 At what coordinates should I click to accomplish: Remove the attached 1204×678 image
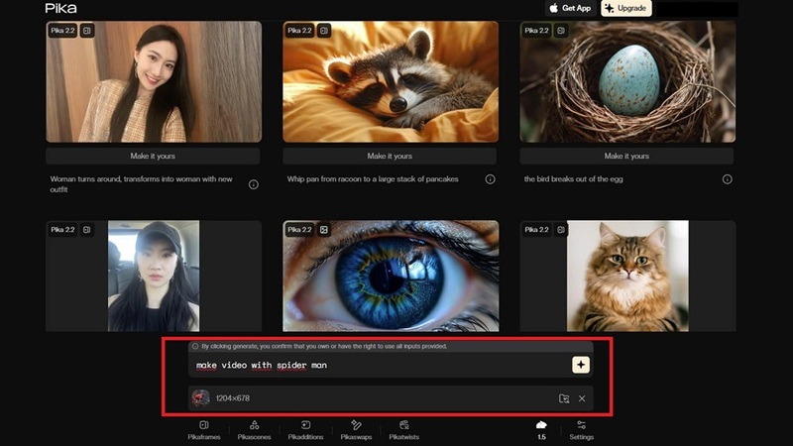(x=582, y=398)
